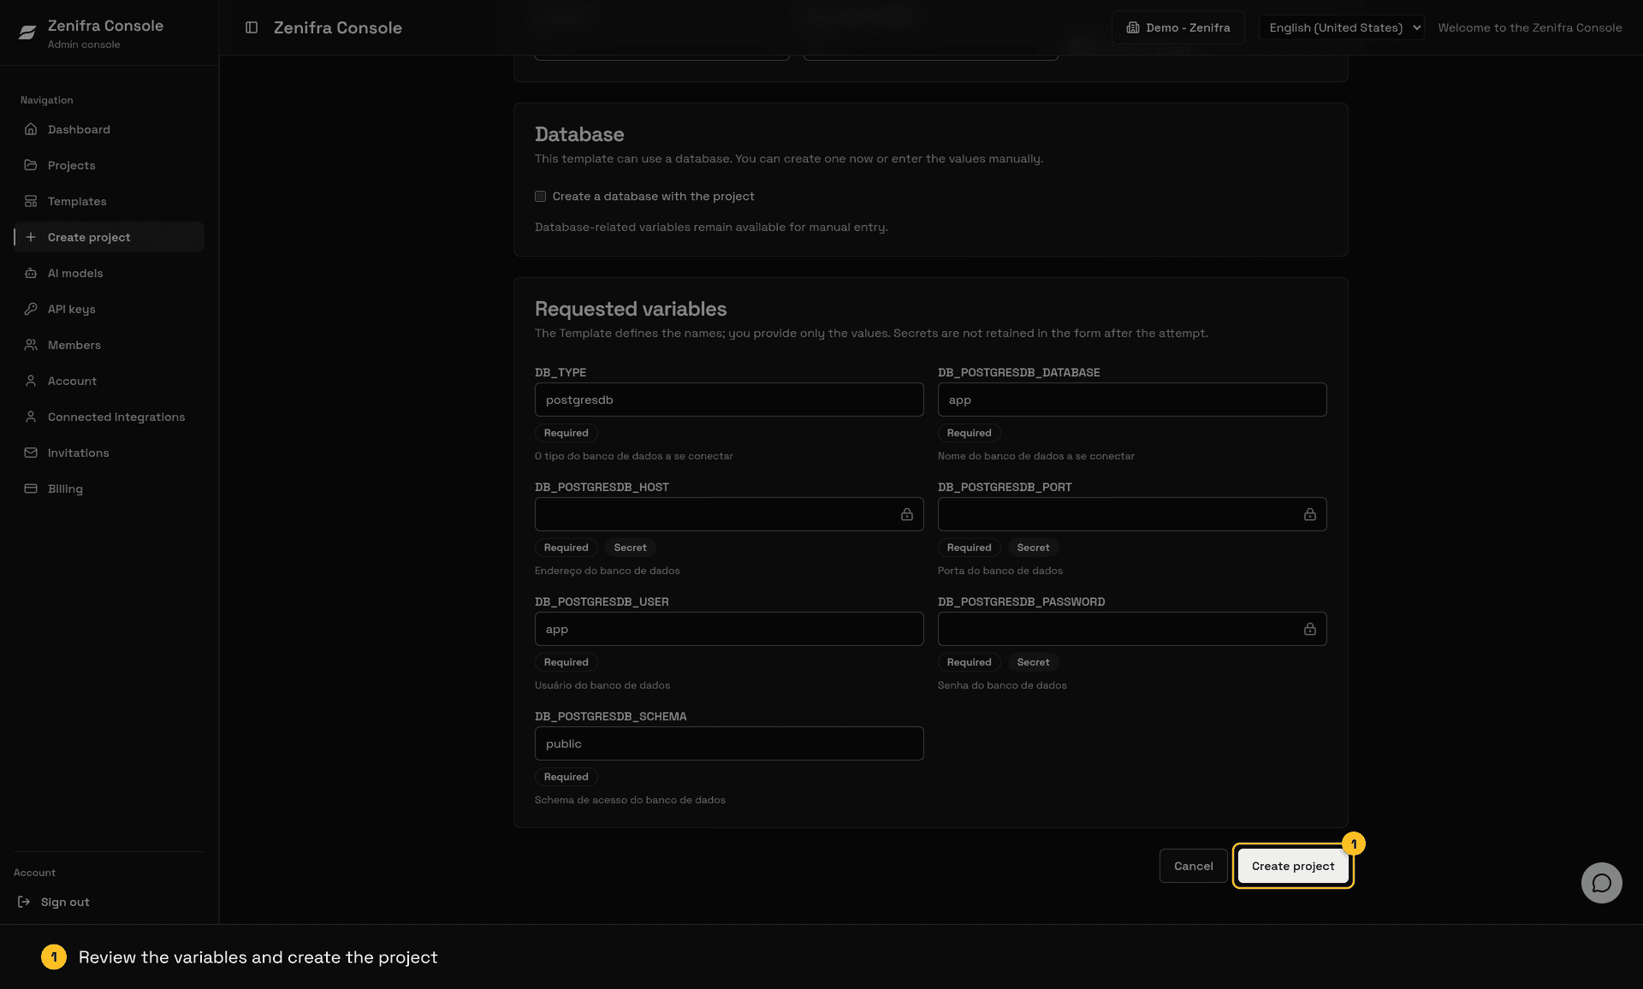Check Create a database with the project
The image size is (1643, 989).
coord(540,196)
